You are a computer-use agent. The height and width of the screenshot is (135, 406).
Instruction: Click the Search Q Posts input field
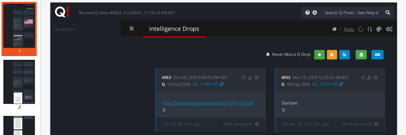[x=351, y=13]
